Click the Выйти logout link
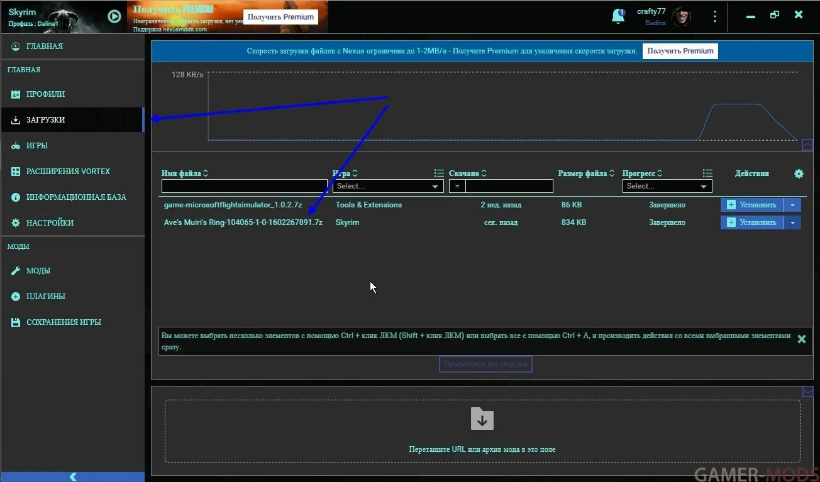 click(x=655, y=23)
